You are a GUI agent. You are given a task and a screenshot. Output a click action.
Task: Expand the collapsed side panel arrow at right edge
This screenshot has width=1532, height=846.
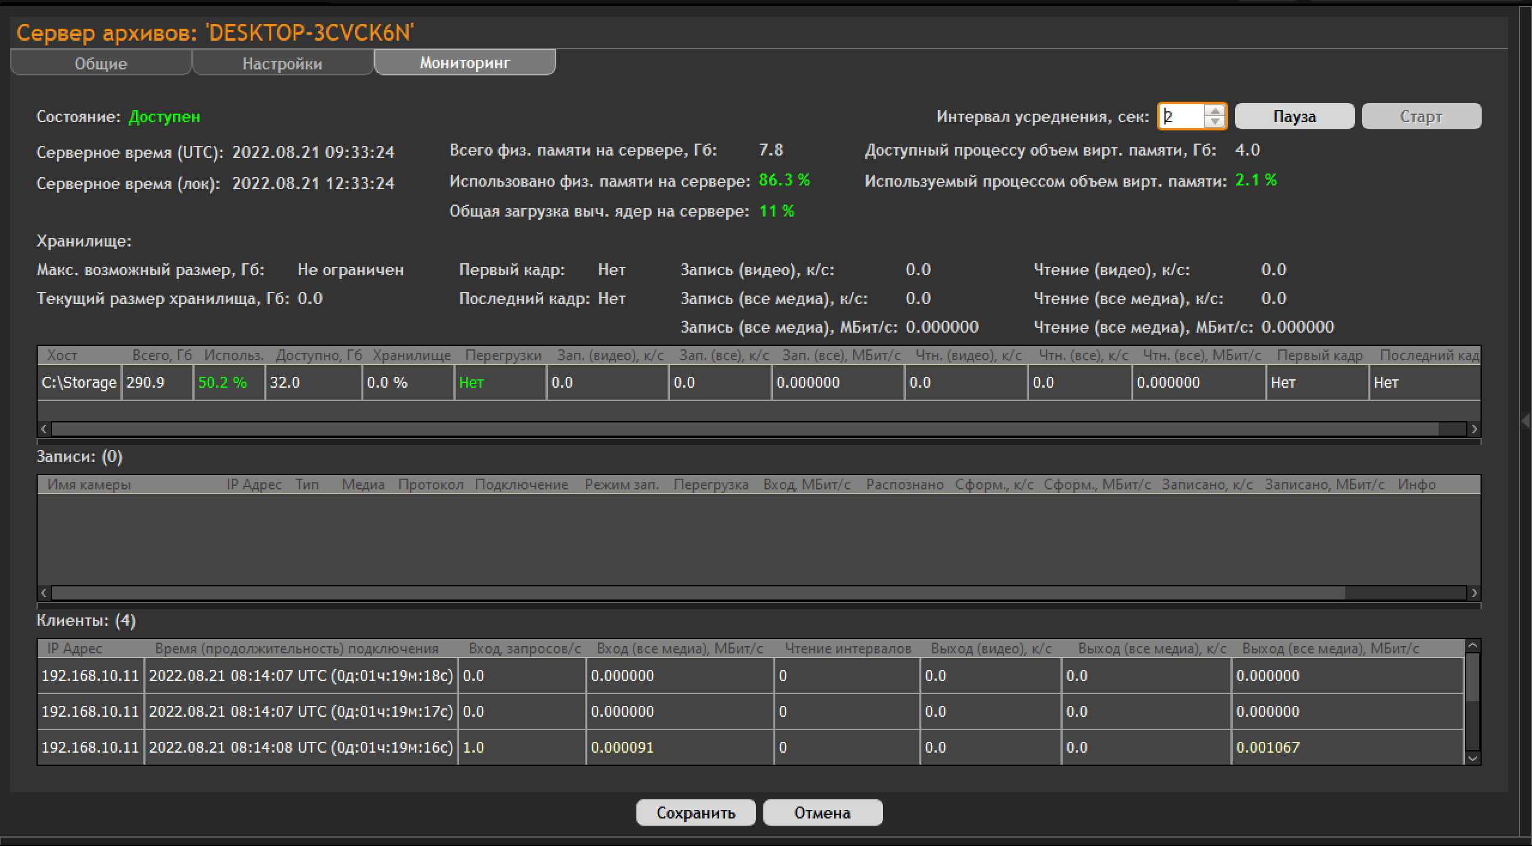pos(1525,421)
